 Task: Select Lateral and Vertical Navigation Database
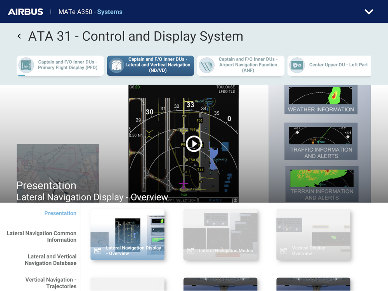coord(50,260)
